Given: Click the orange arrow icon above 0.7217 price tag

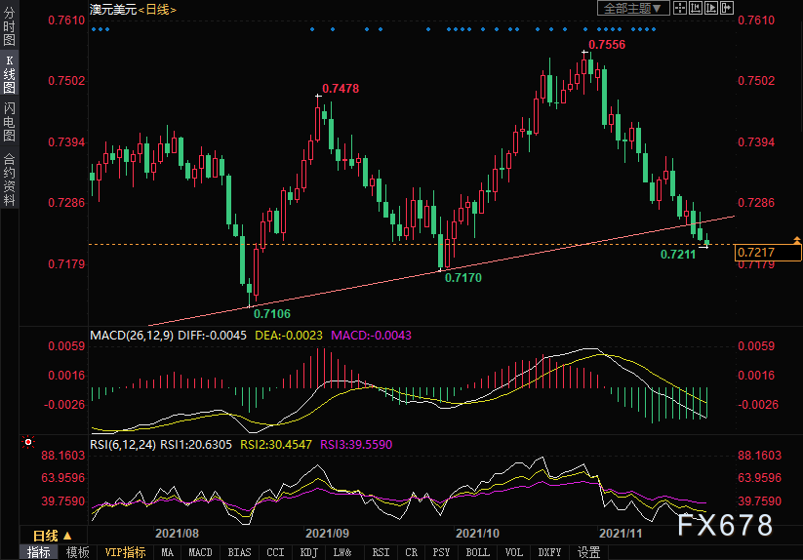Looking at the screenshot, I should click(796, 239).
